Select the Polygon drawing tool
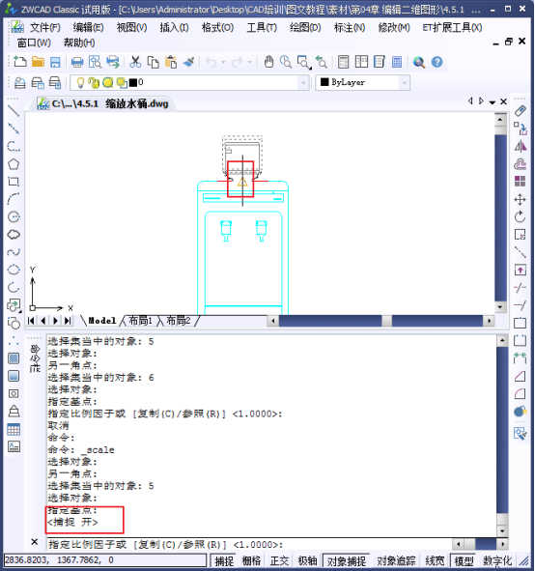Viewport: 535px width, 571px height. click(x=14, y=164)
